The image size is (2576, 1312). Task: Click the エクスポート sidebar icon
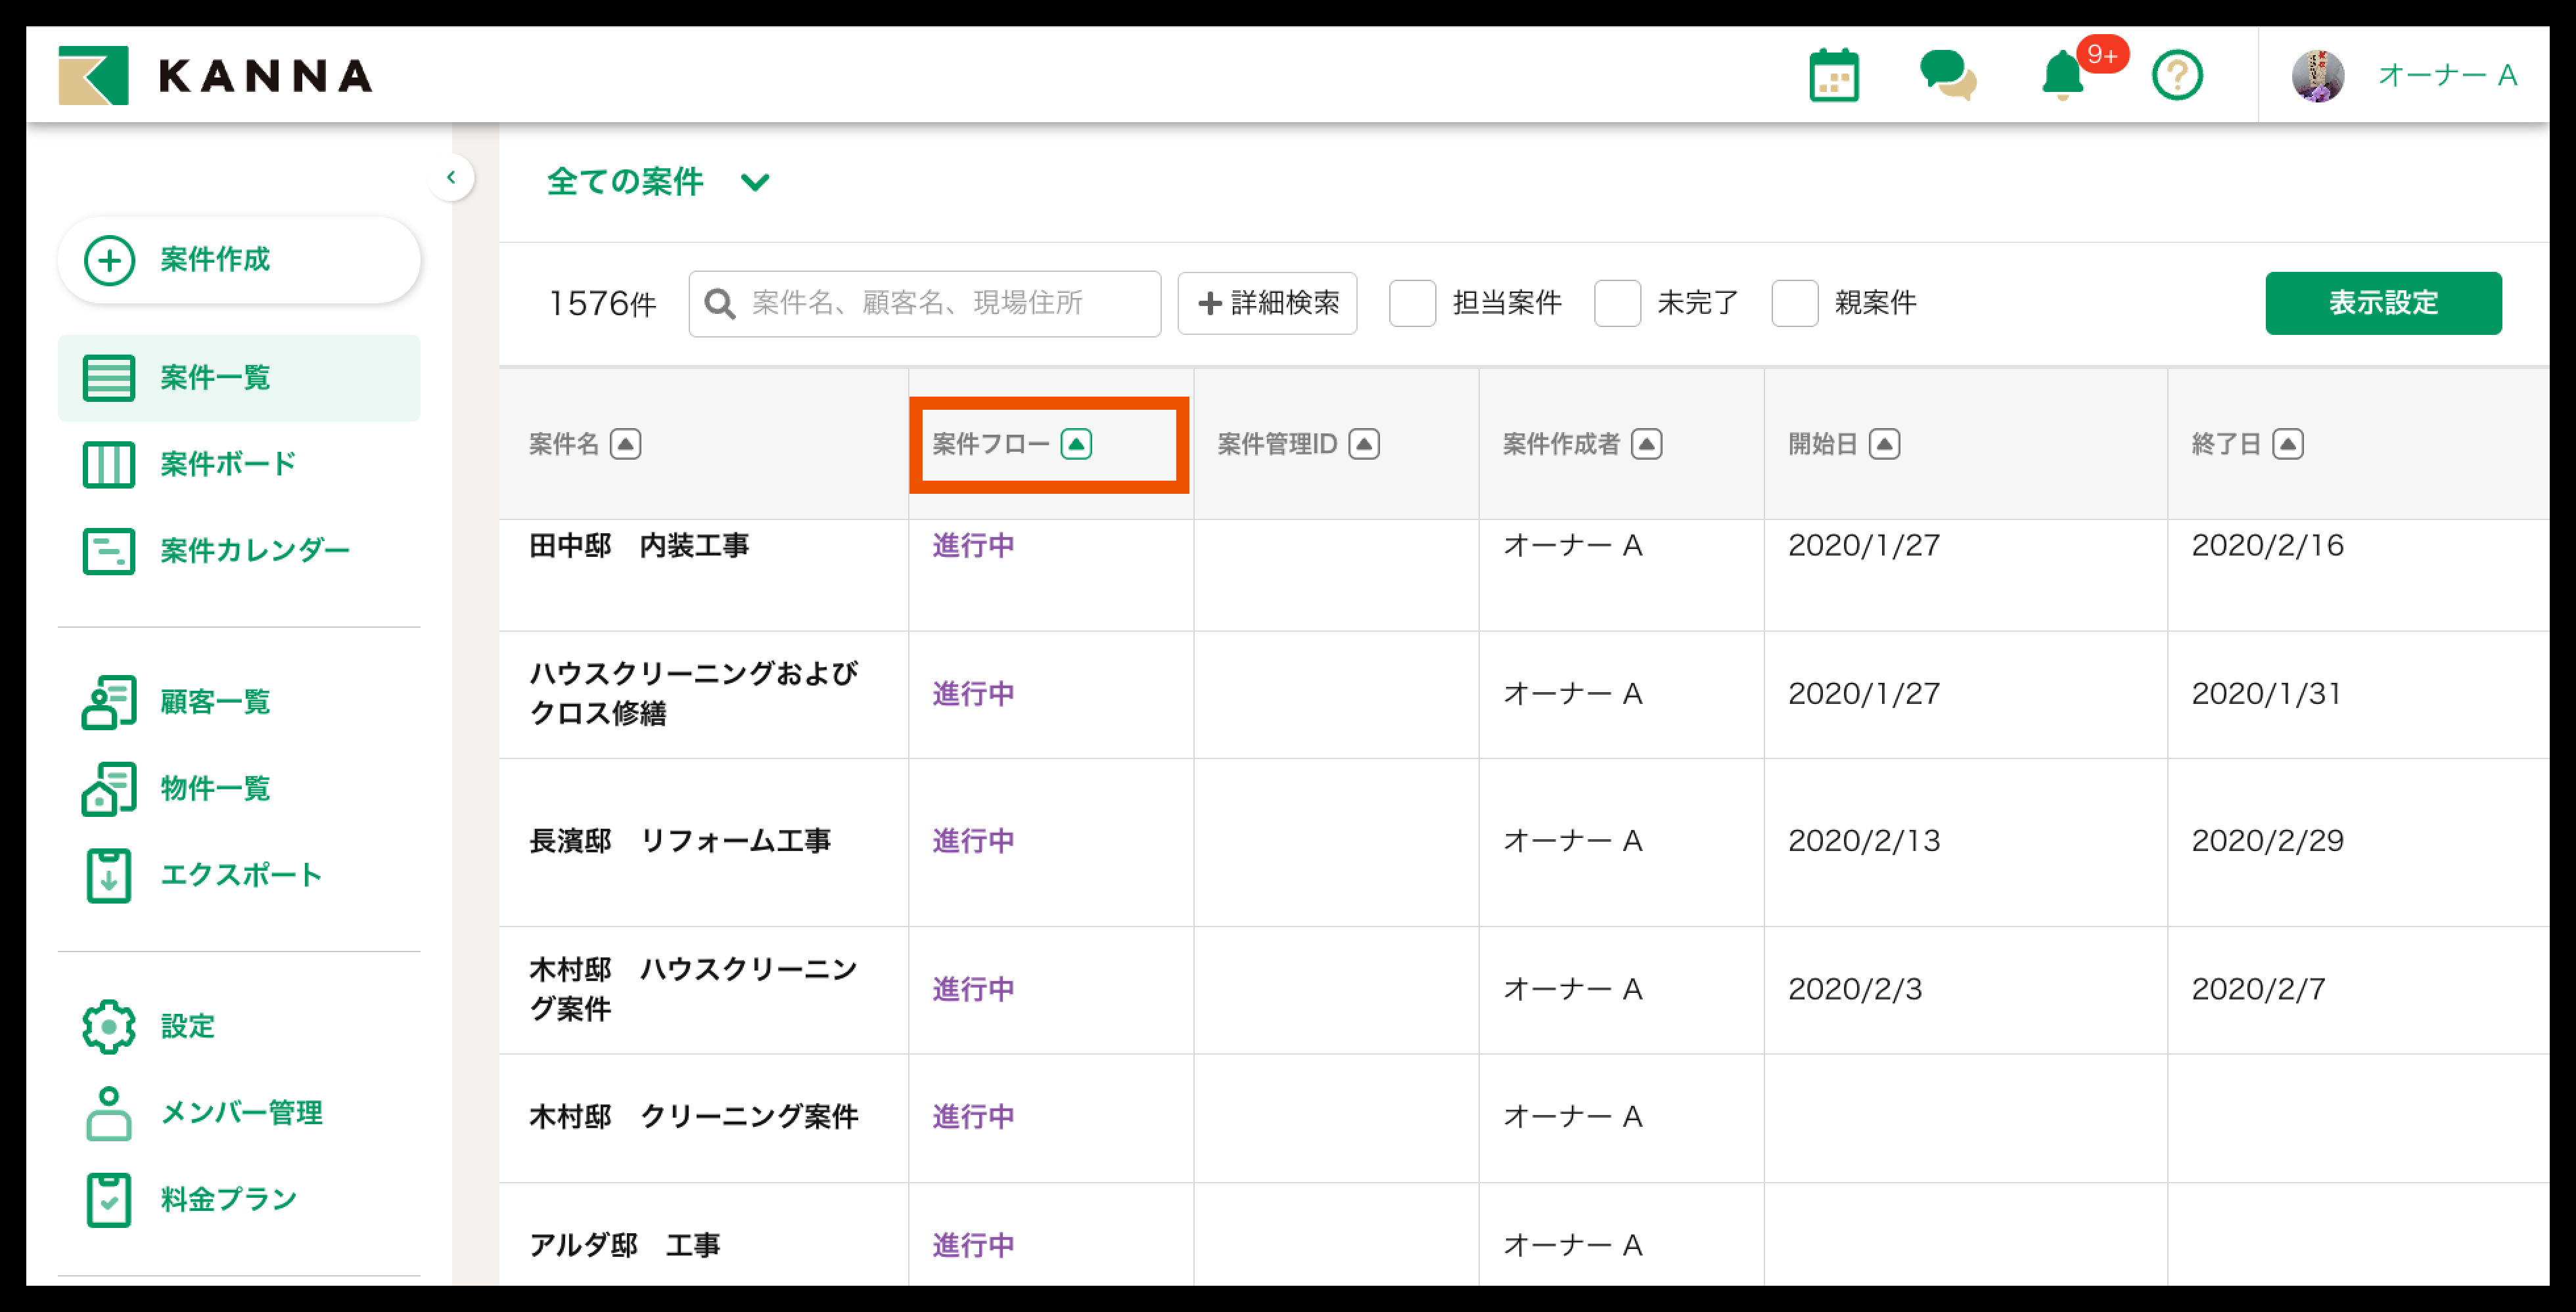point(108,875)
